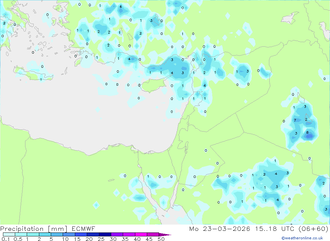Image resolution: width=330 pixels, height=241 pixels.
Task: Click the 45–50 mm legend color box
Action: [153, 234]
